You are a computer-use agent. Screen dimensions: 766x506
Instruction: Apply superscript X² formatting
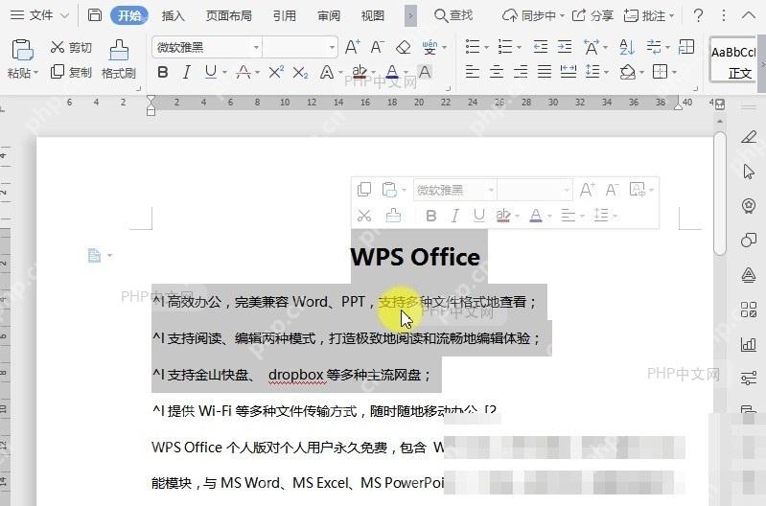[276, 72]
